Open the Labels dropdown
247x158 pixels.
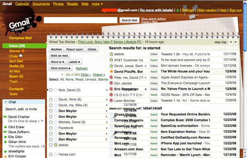coord(74,62)
